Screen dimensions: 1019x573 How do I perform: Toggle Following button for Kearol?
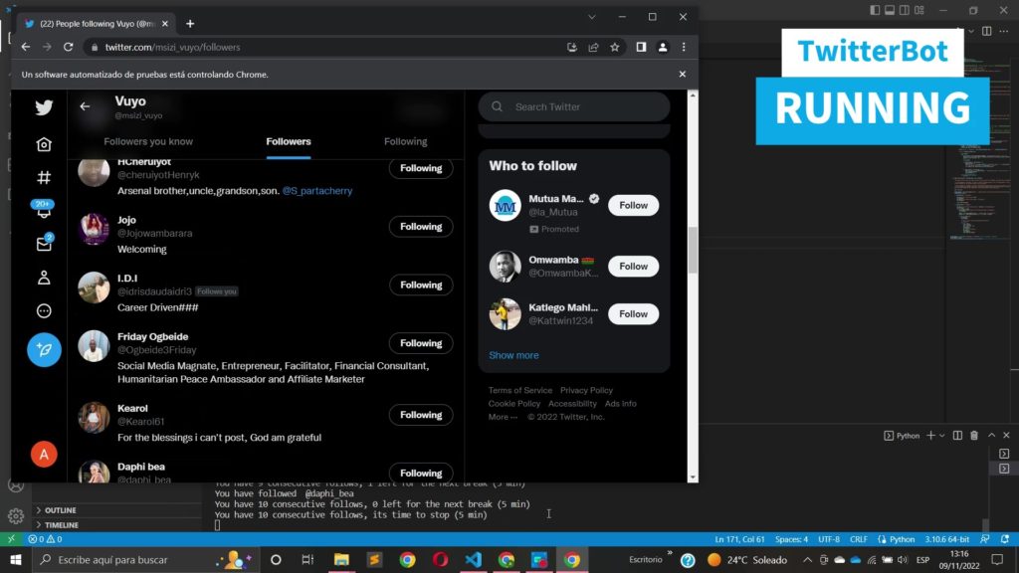pos(421,415)
